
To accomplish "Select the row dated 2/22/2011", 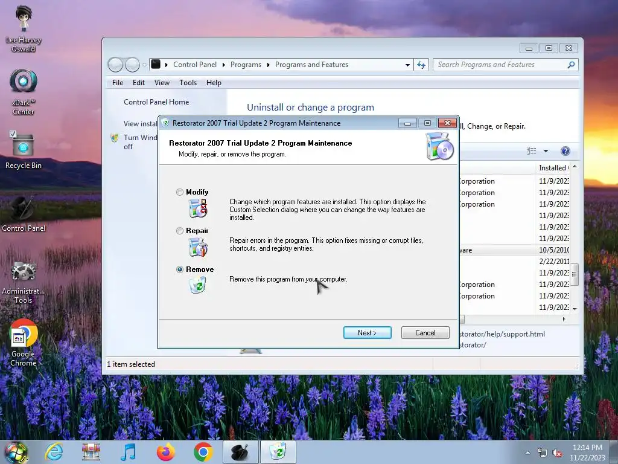I will pyautogui.click(x=514, y=261).
